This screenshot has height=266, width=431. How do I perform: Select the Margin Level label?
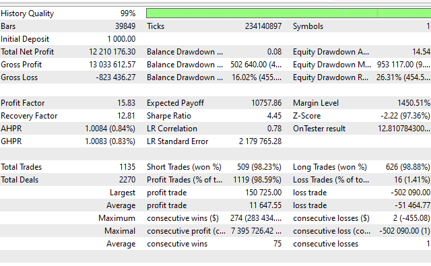(316, 103)
